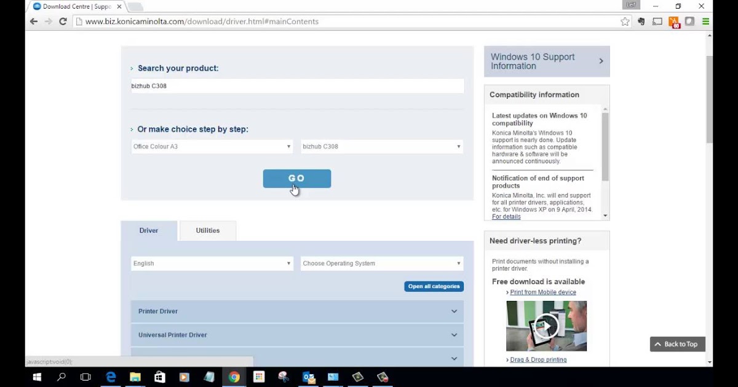The width and height of the screenshot is (738, 387).
Task: Click the gray speech bubble extension icon
Action: tap(690, 21)
